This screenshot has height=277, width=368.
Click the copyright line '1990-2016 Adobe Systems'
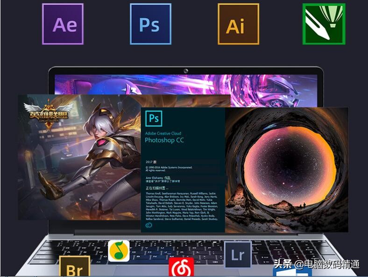tap(169, 167)
